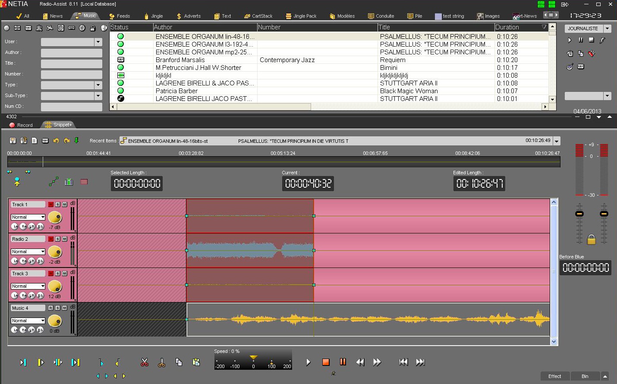Click the Bin button
This screenshot has height=384, width=617.
585,376
